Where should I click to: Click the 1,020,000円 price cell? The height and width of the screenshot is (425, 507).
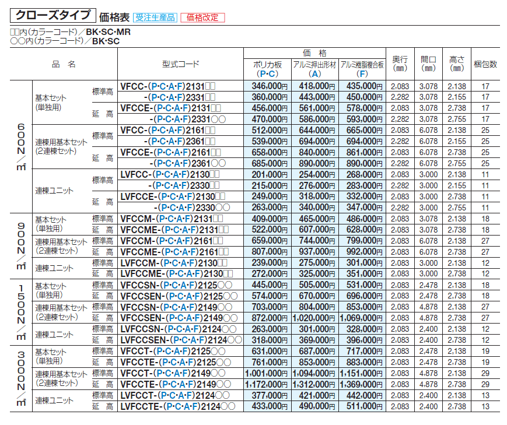(315, 317)
